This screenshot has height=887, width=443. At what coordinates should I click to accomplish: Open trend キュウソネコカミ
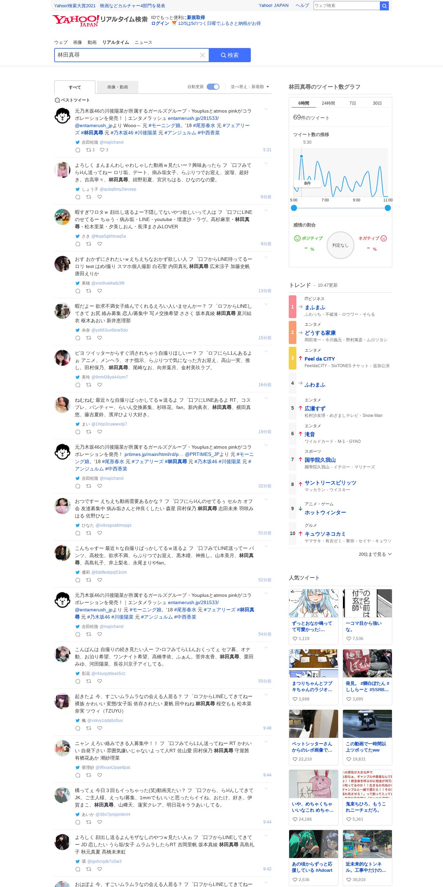tap(325, 534)
